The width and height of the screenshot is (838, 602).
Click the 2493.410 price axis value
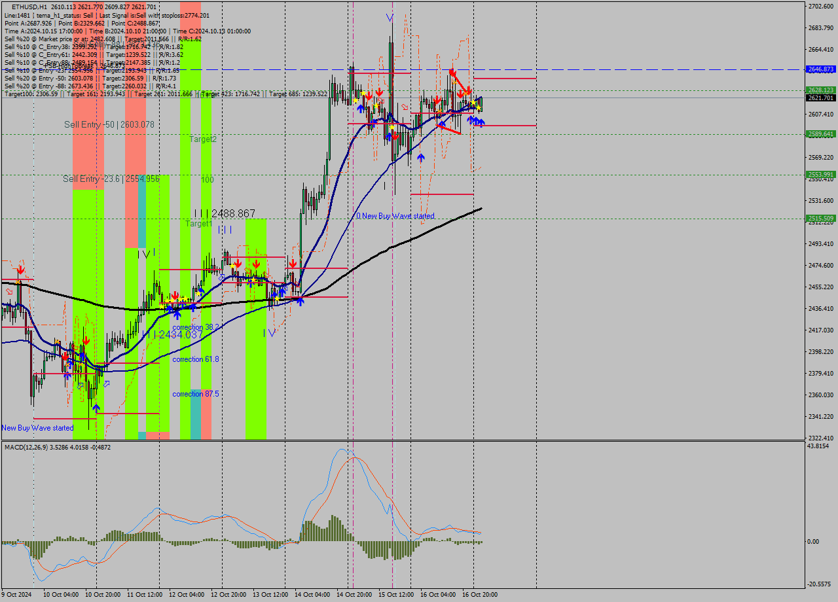[x=820, y=244]
